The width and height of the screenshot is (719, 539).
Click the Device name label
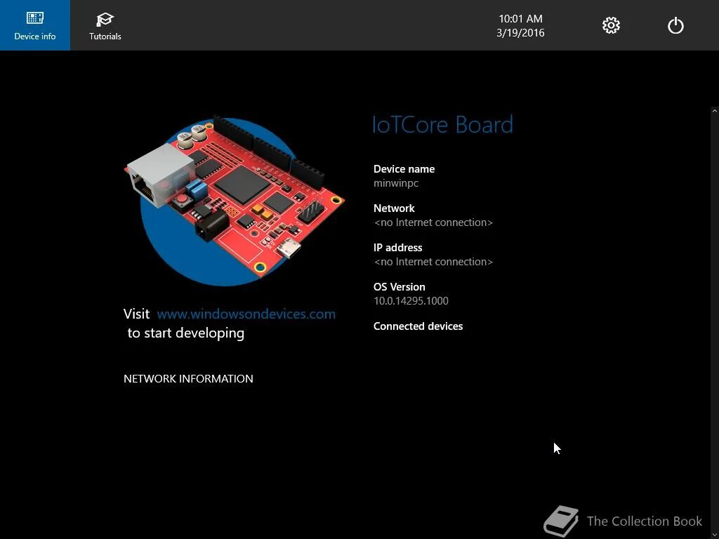[x=404, y=168]
